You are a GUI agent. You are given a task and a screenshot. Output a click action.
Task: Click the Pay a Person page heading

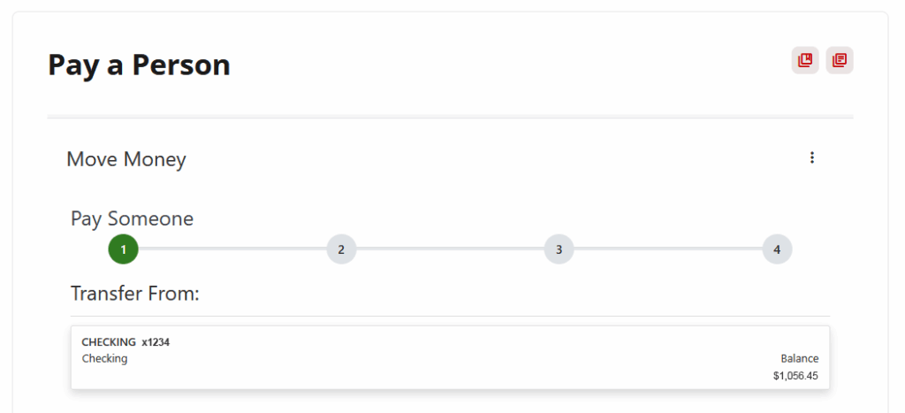(139, 65)
